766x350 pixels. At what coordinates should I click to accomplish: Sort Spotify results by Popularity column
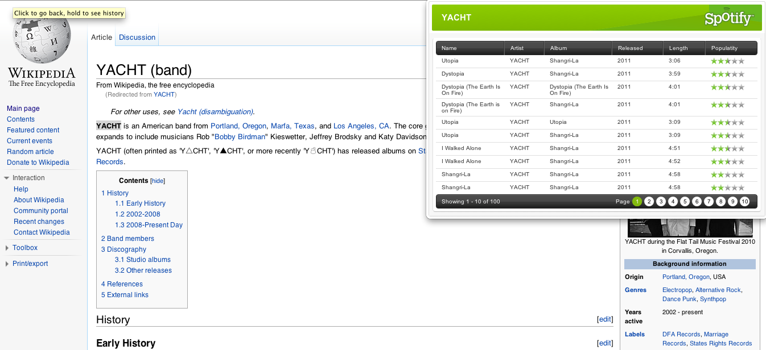731,48
